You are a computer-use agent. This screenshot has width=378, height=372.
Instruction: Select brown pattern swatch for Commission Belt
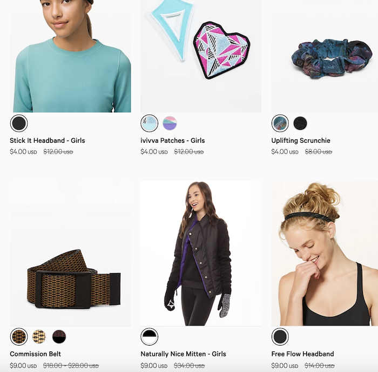[19, 336]
